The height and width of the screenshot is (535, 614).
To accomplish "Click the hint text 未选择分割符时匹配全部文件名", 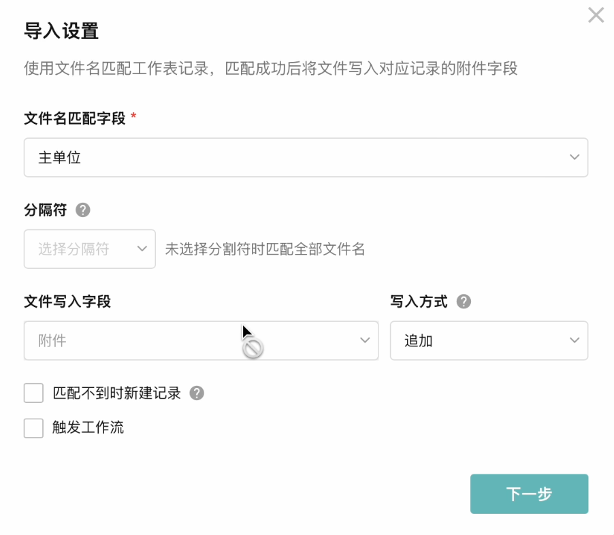I will pyautogui.click(x=265, y=249).
